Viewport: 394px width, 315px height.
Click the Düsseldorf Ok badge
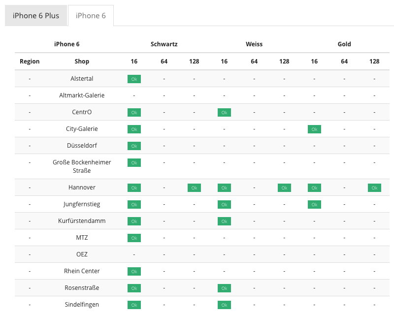tap(134, 146)
